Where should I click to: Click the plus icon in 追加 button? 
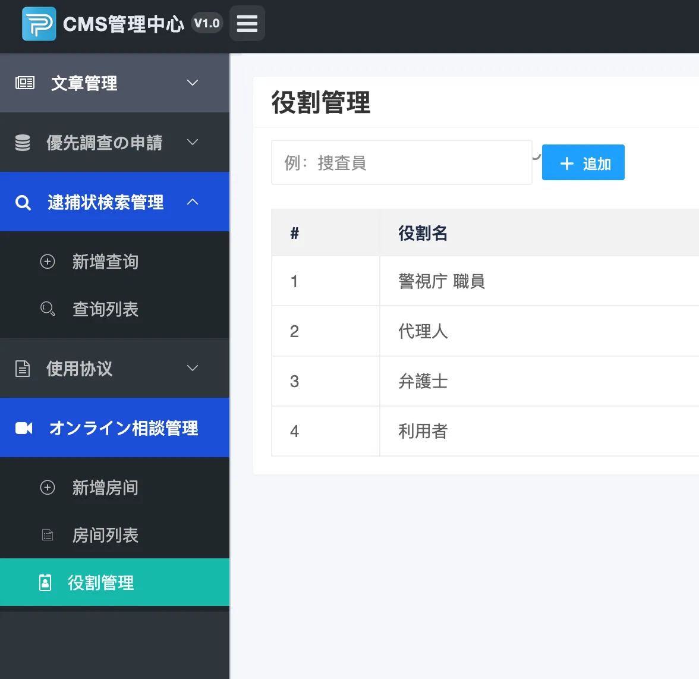pyautogui.click(x=566, y=163)
